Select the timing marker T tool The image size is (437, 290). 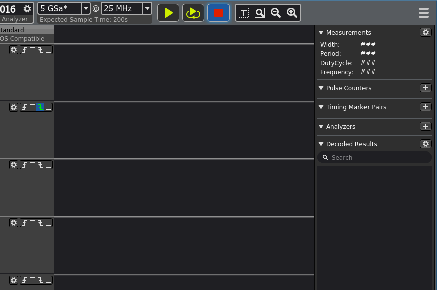(244, 13)
